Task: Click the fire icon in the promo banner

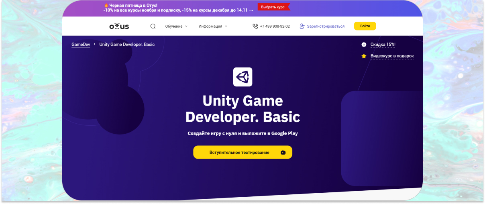Action: 106,5
